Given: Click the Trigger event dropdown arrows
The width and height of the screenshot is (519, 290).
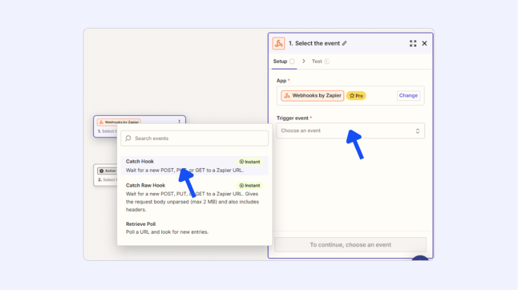Looking at the screenshot, I should tap(418, 131).
